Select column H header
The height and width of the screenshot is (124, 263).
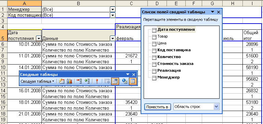pyautogui.click(x=233, y=3)
